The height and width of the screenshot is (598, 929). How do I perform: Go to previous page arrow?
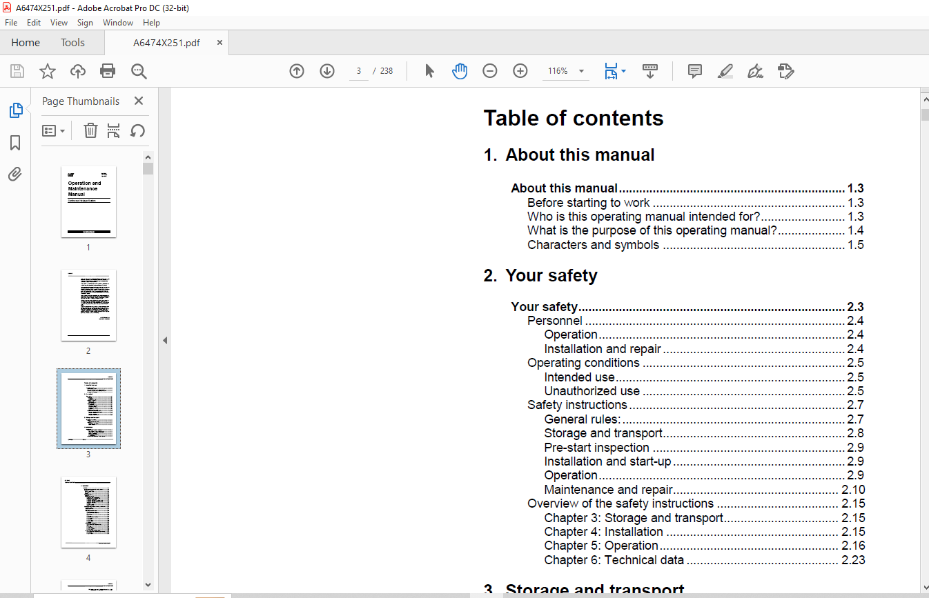297,71
